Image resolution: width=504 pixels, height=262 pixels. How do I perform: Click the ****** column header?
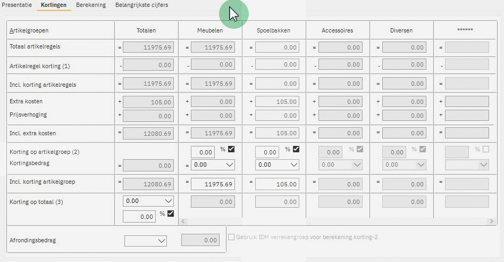(465, 30)
